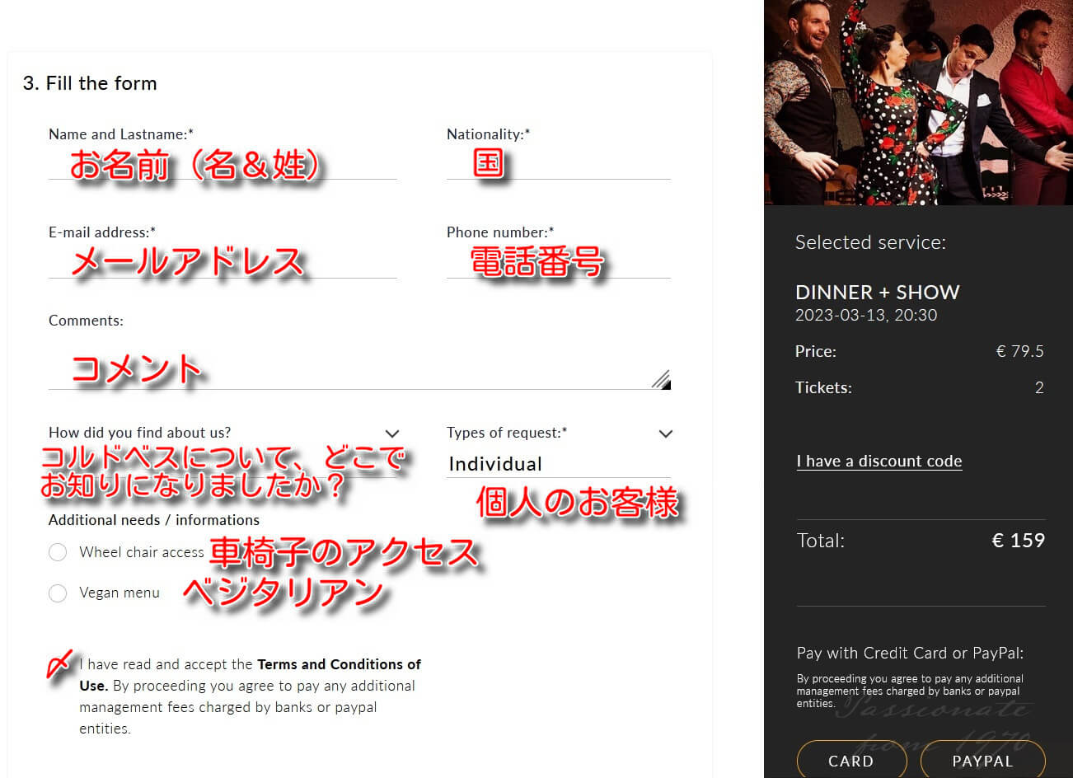
Task: Click the flamenco dancers photo
Action: 918,102
